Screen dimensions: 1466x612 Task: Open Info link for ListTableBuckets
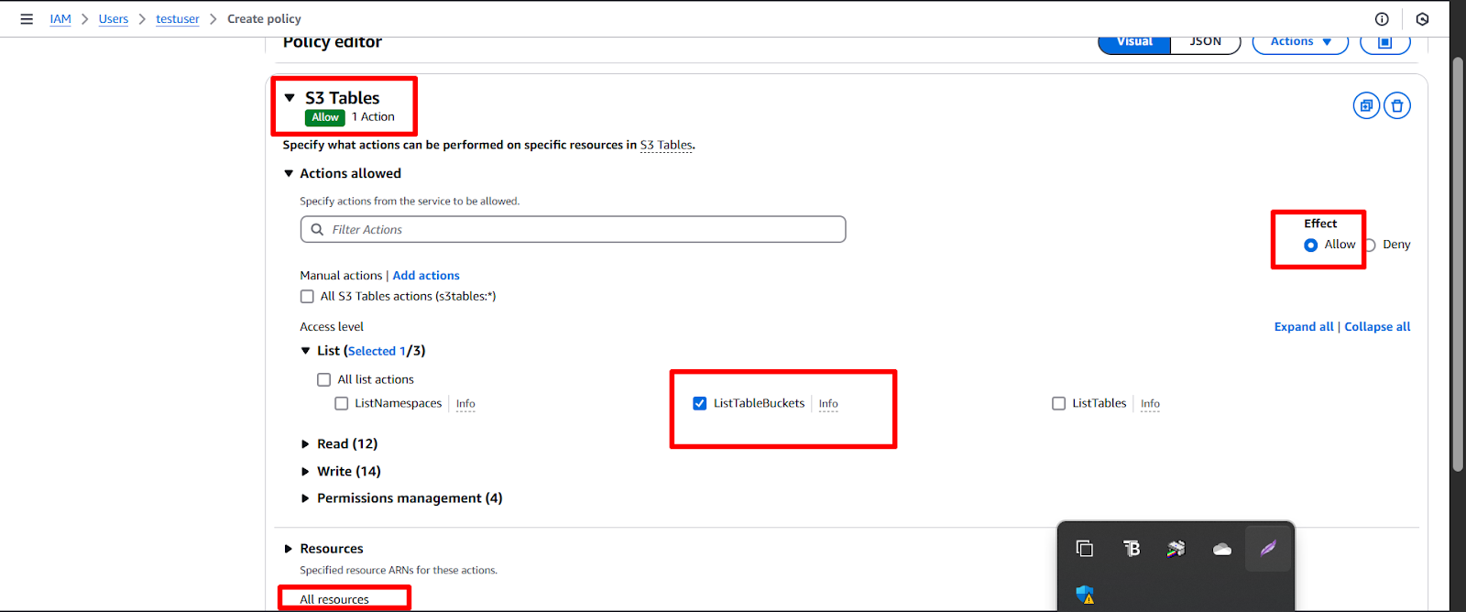click(828, 404)
